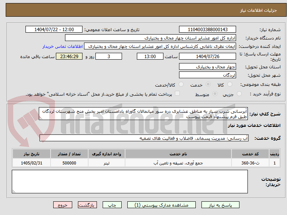Click the buyer organization name field
The image size is (287, 215).
[151, 38]
